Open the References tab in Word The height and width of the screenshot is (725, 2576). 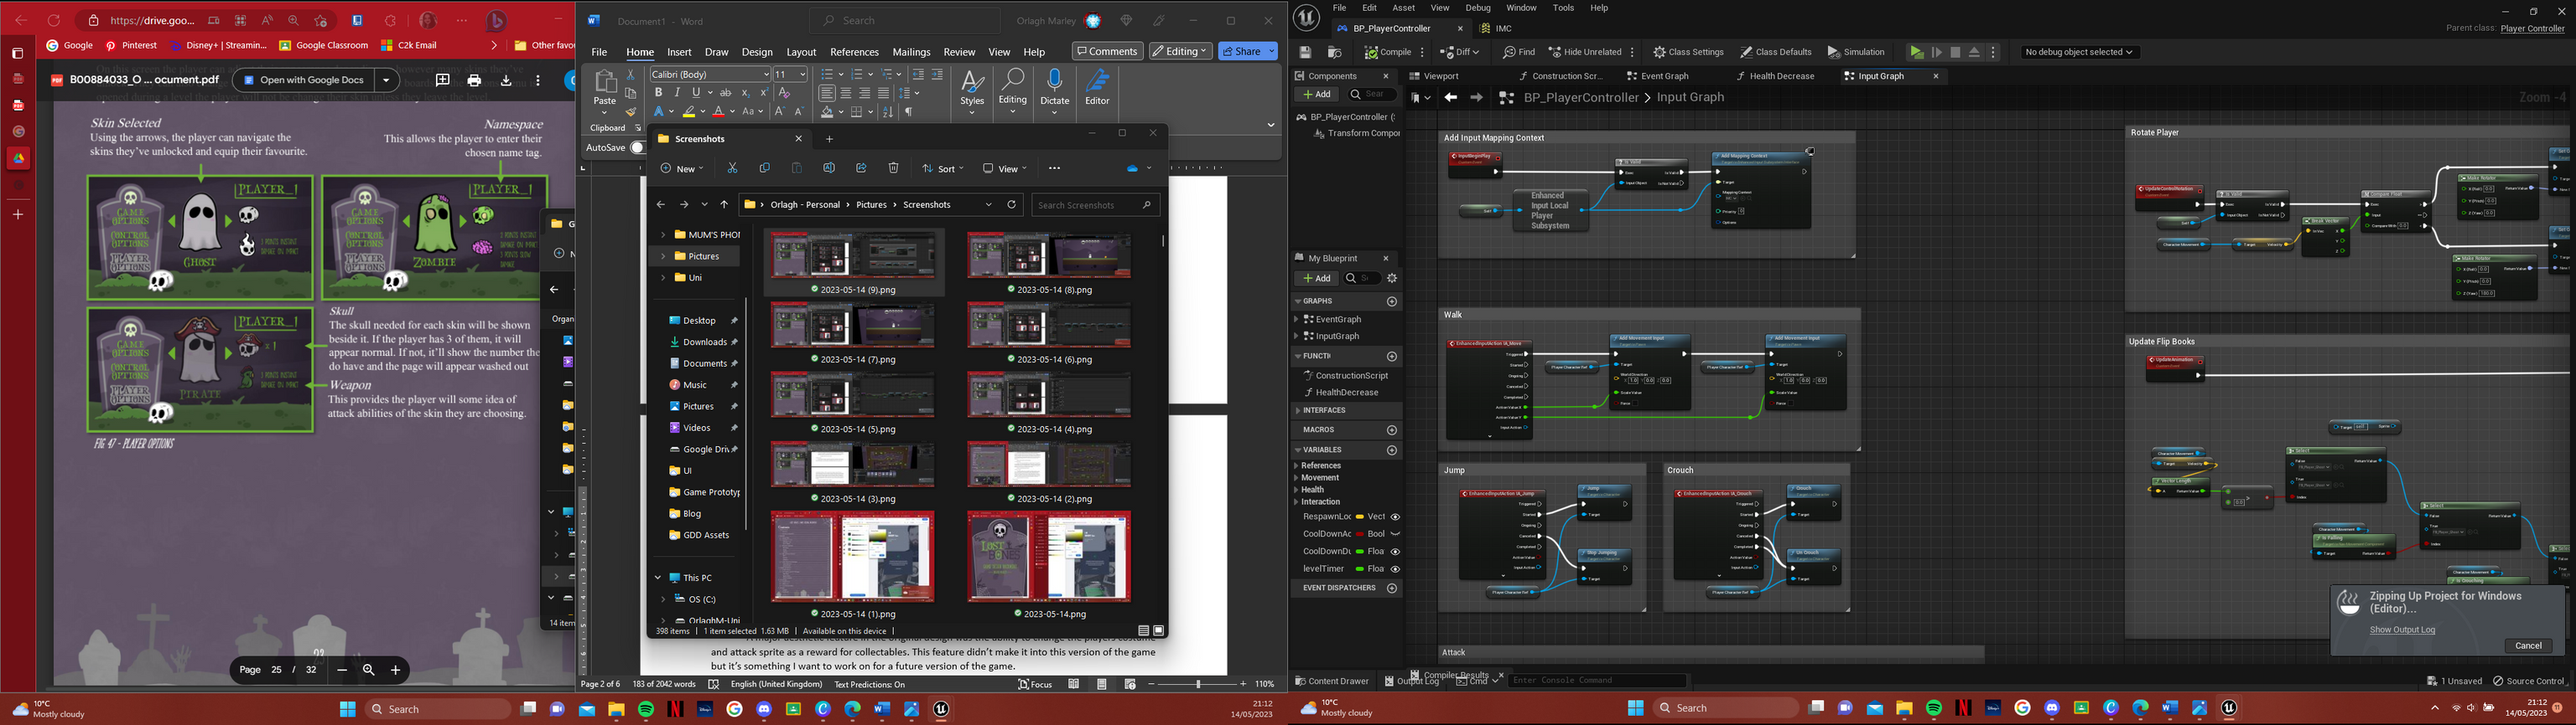point(854,52)
